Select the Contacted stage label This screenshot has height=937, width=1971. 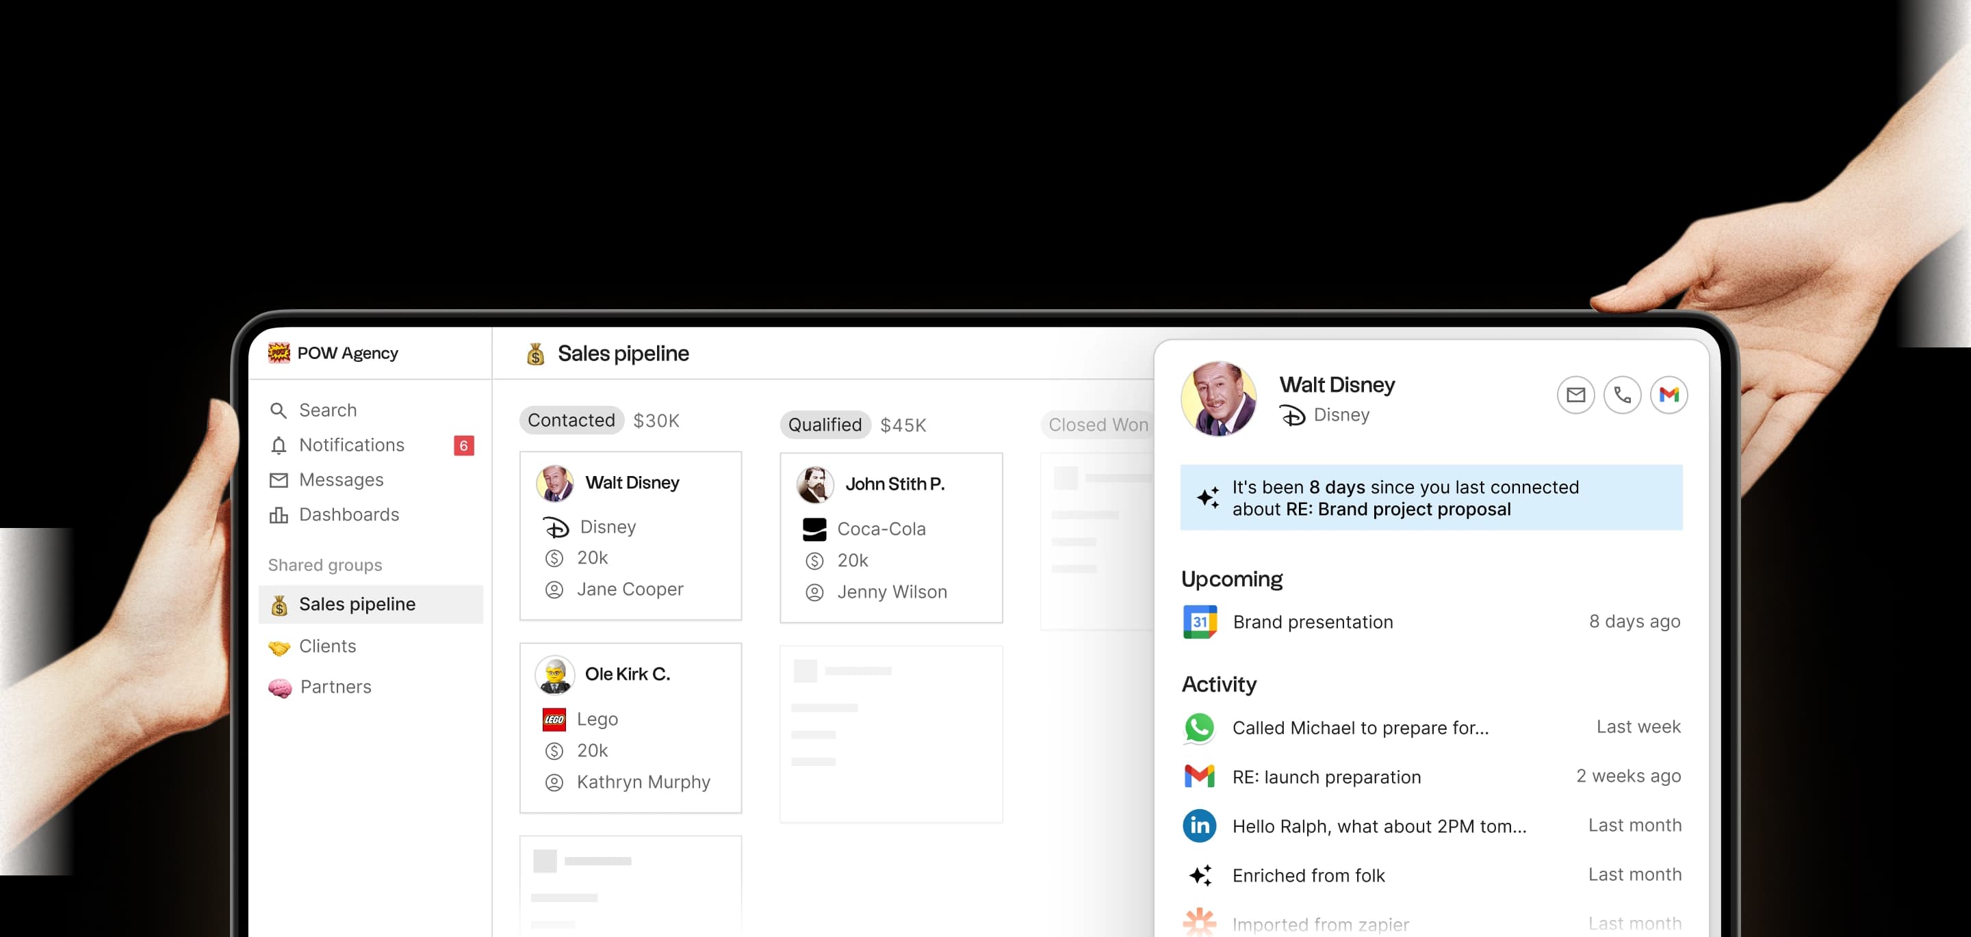click(x=571, y=420)
